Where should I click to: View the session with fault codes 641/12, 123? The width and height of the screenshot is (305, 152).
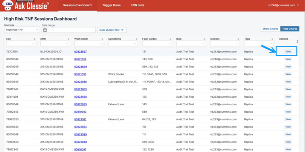coord(288,119)
